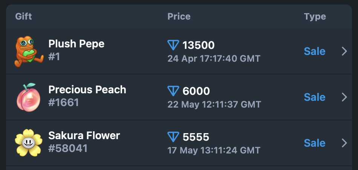Image resolution: width=358 pixels, height=170 pixels.
Task: Click TON coin icon beside 13500
Action: [173, 45]
